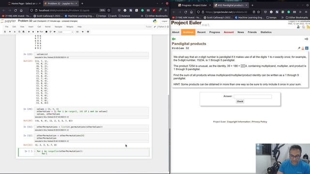Select the valueList code cell
Viewport: 310px width, 174px height.
click(x=92, y=54)
